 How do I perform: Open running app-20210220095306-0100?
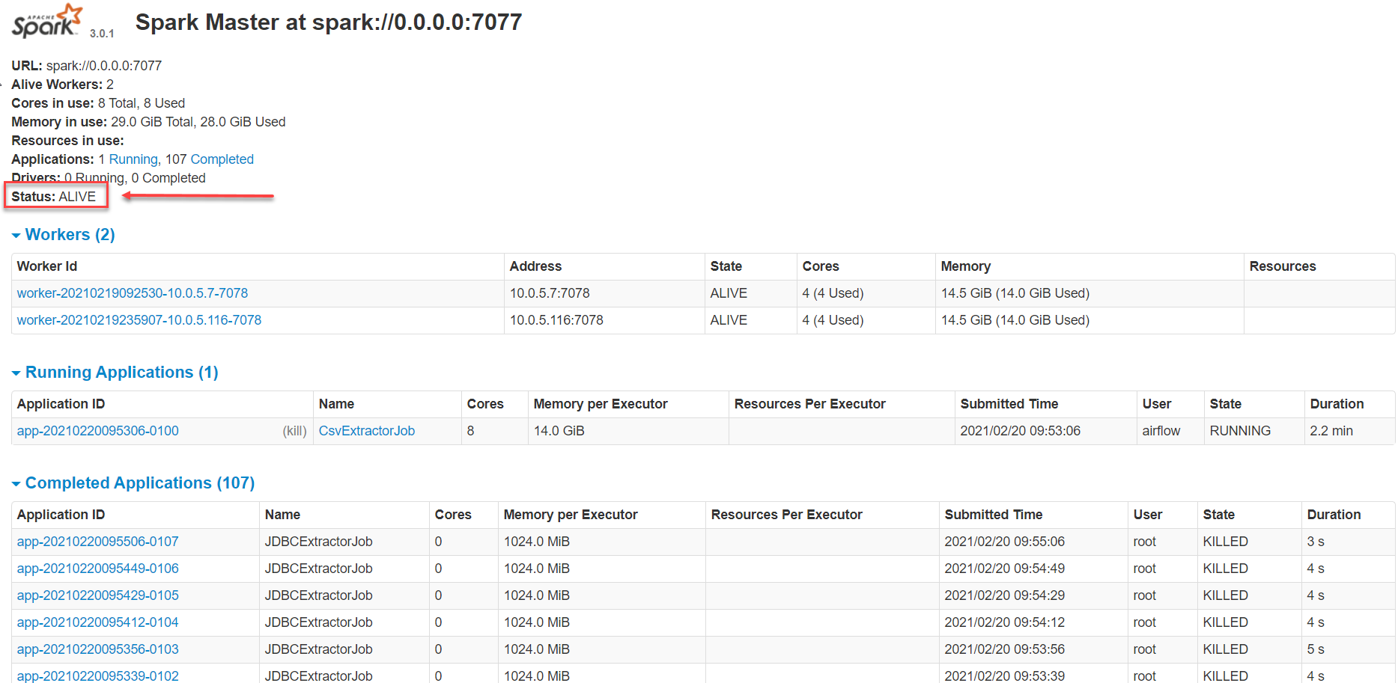(97, 431)
